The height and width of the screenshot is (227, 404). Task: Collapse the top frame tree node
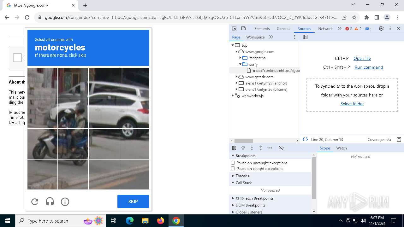coord(233,45)
